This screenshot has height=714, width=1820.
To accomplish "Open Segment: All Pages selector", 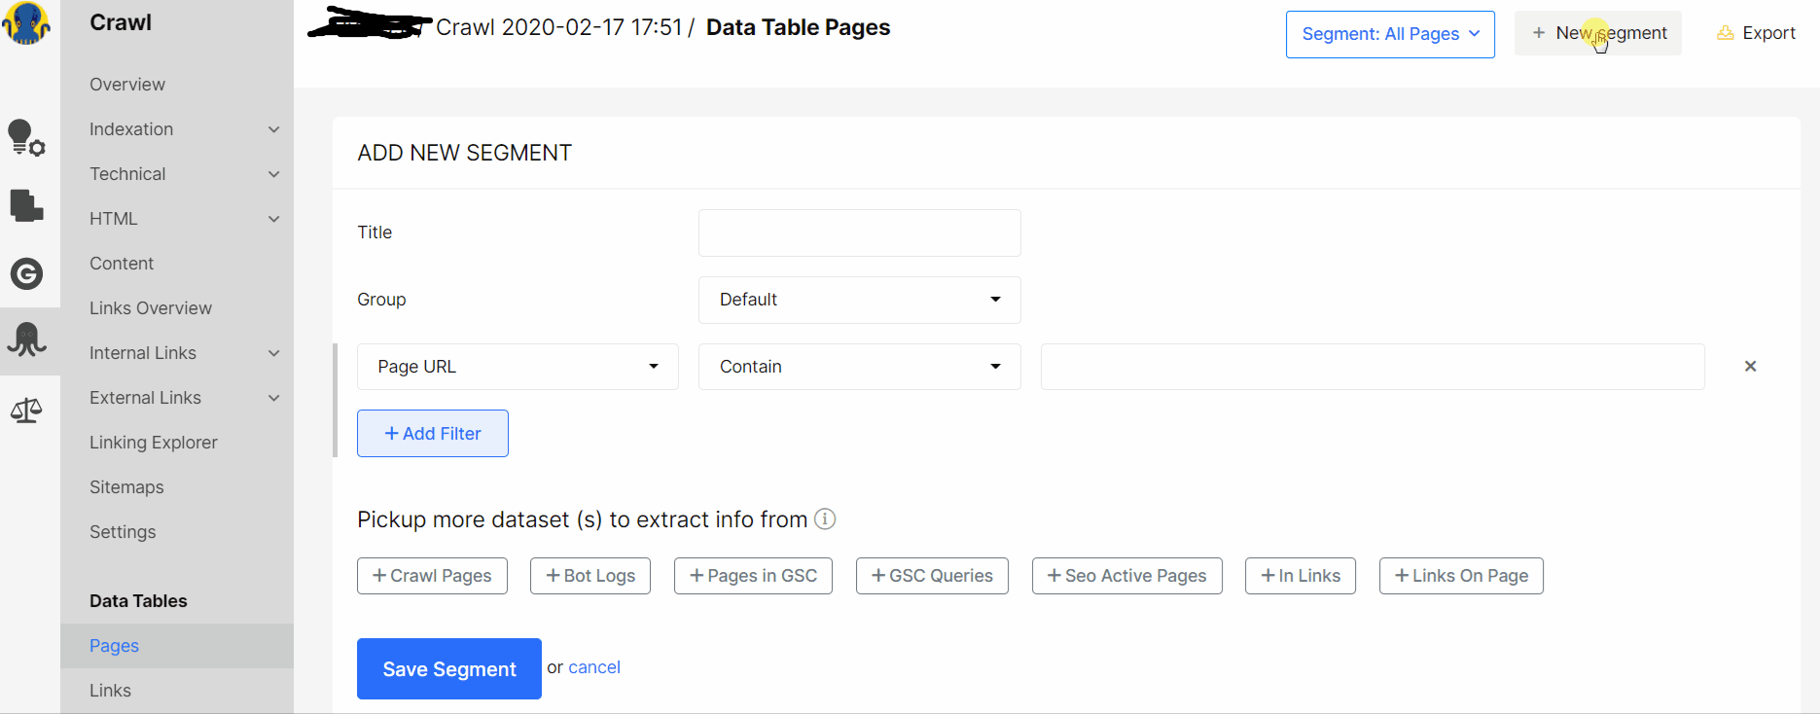I will (1390, 34).
